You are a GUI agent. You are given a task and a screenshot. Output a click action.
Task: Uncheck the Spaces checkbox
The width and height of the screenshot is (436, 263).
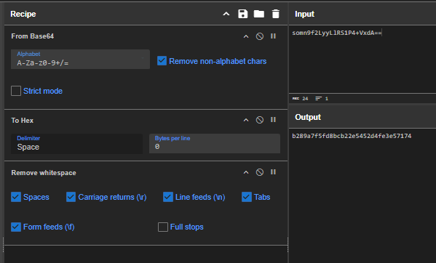point(16,197)
